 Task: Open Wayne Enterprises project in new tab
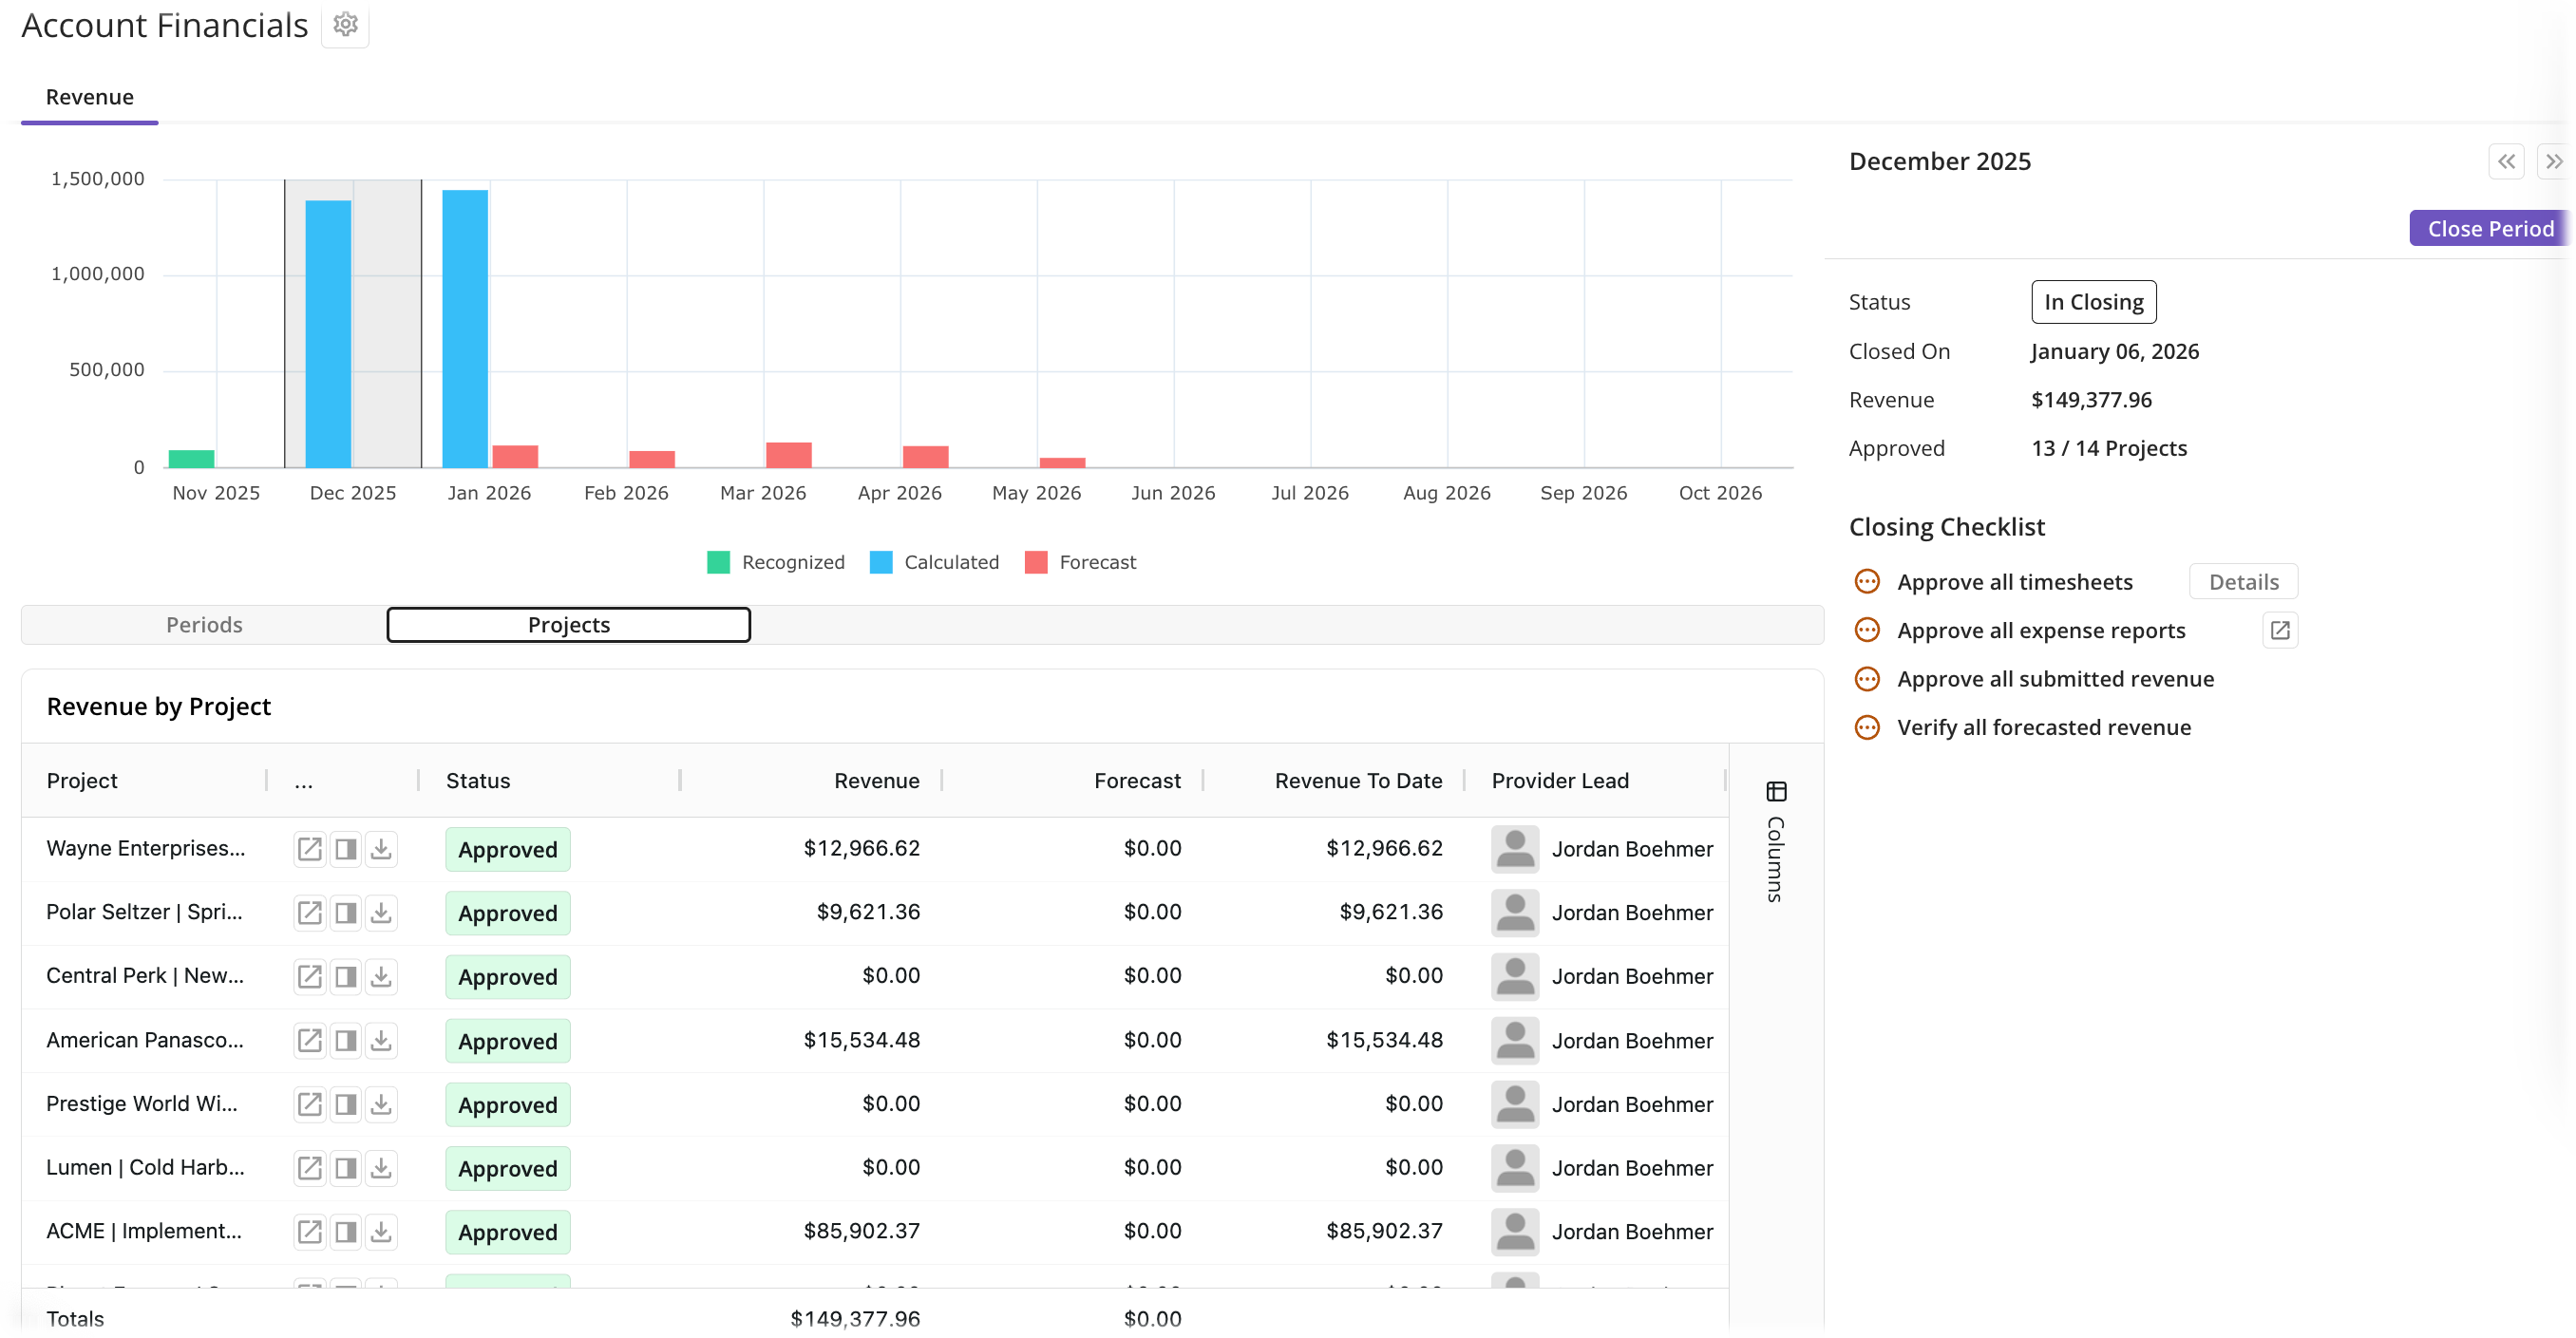(309, 848)
